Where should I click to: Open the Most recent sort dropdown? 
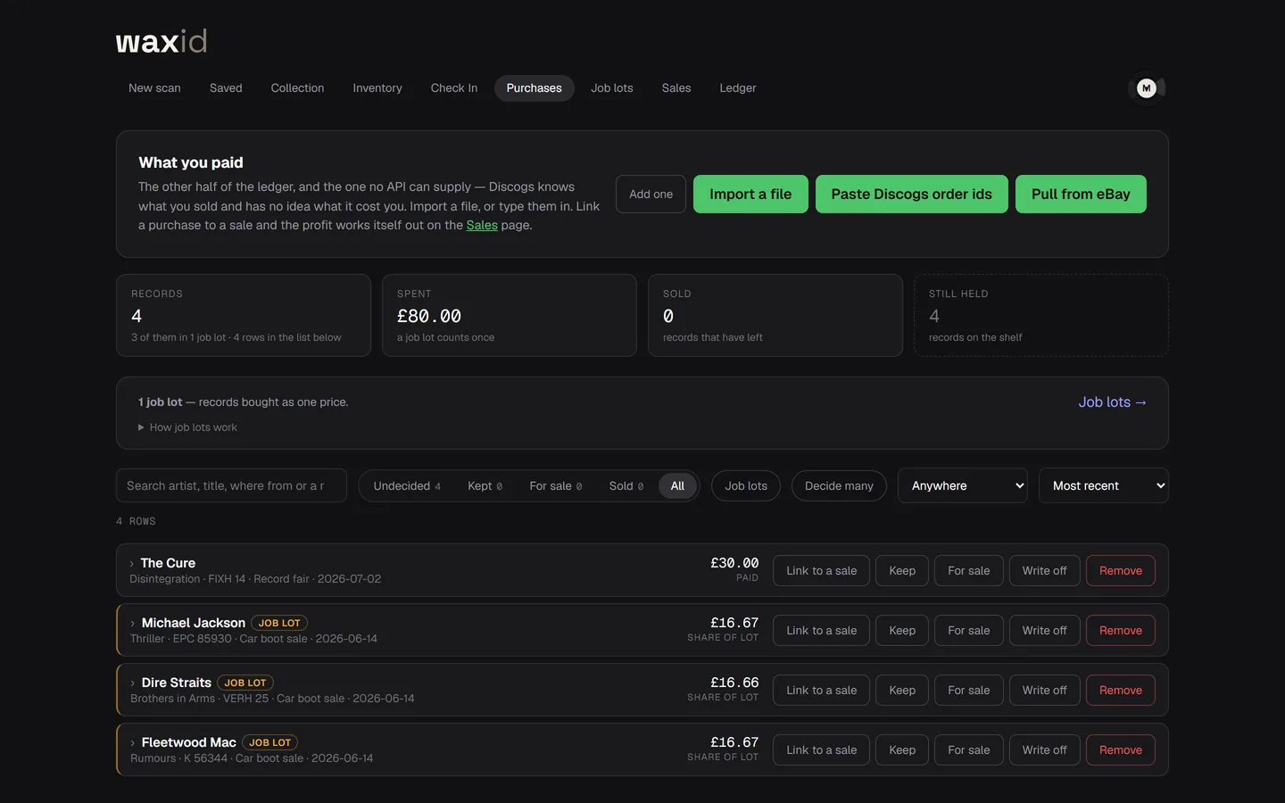pos(1104,485)
